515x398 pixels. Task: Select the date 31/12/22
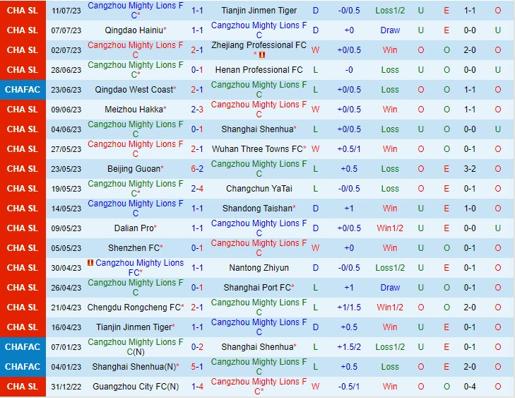(66, 387)
